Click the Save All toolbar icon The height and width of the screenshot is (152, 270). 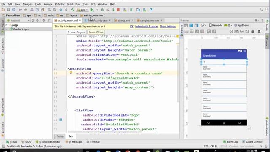click(8, 10)
